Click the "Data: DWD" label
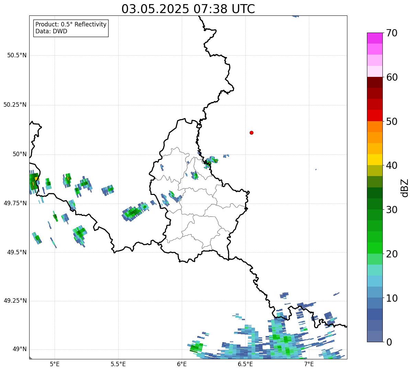 [51, 32]
